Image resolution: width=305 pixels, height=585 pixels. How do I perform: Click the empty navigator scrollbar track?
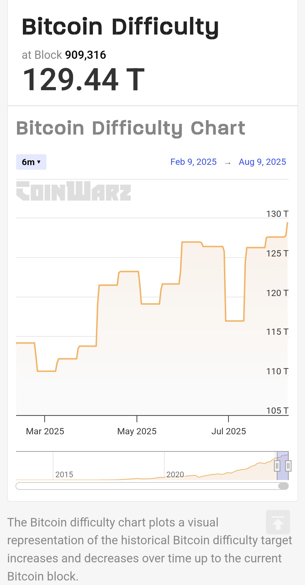coord(147,486)
